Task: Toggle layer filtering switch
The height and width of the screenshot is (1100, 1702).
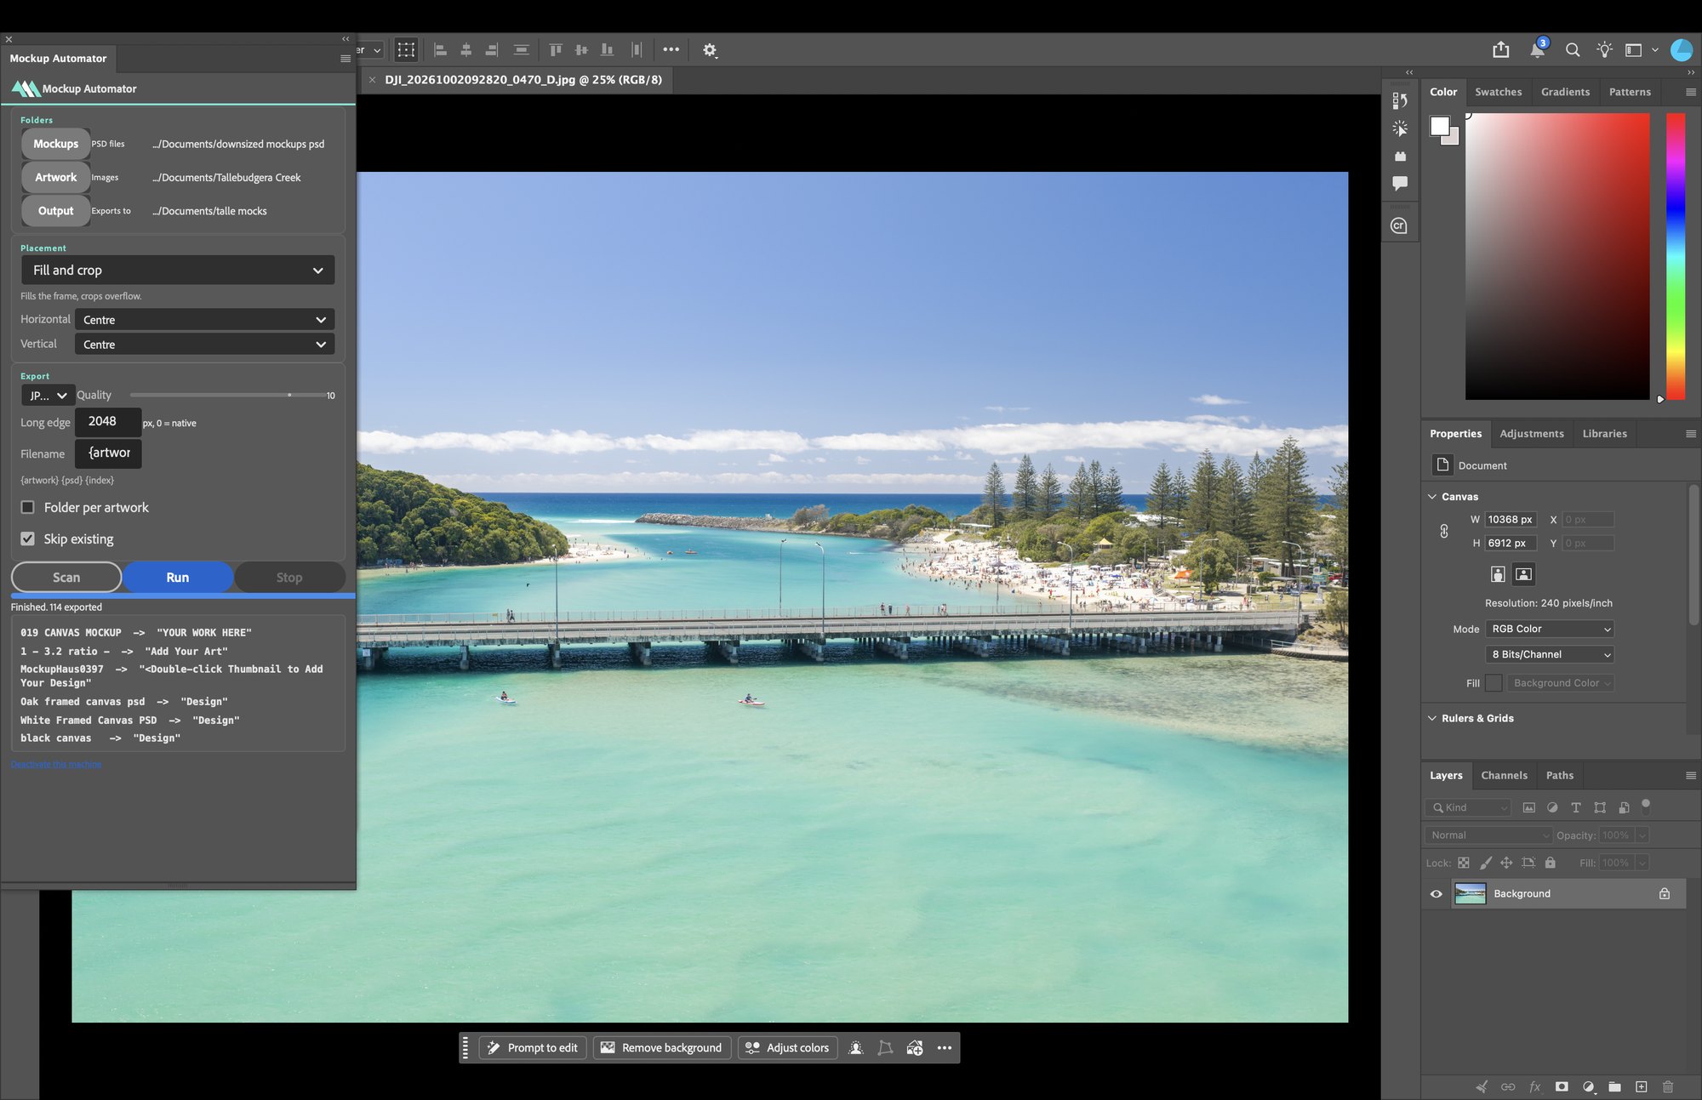Action: [1646, 806]
